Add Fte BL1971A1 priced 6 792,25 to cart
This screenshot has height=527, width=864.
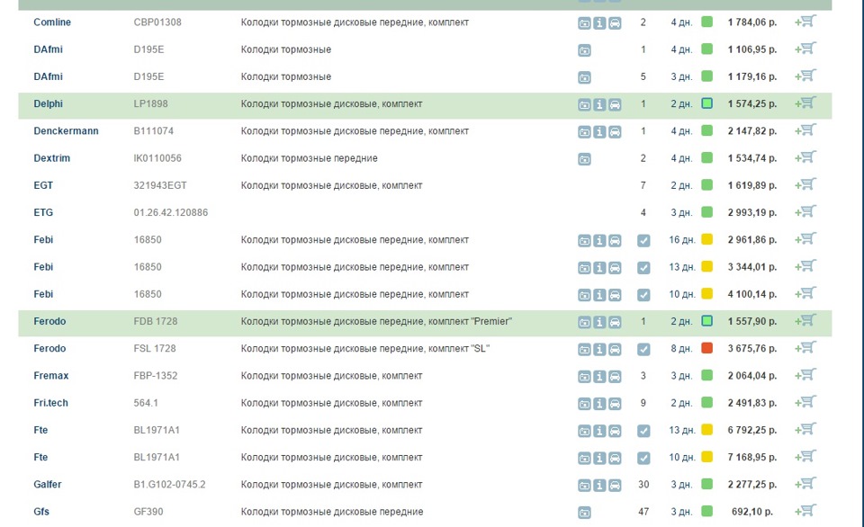[x=805, y=430]
